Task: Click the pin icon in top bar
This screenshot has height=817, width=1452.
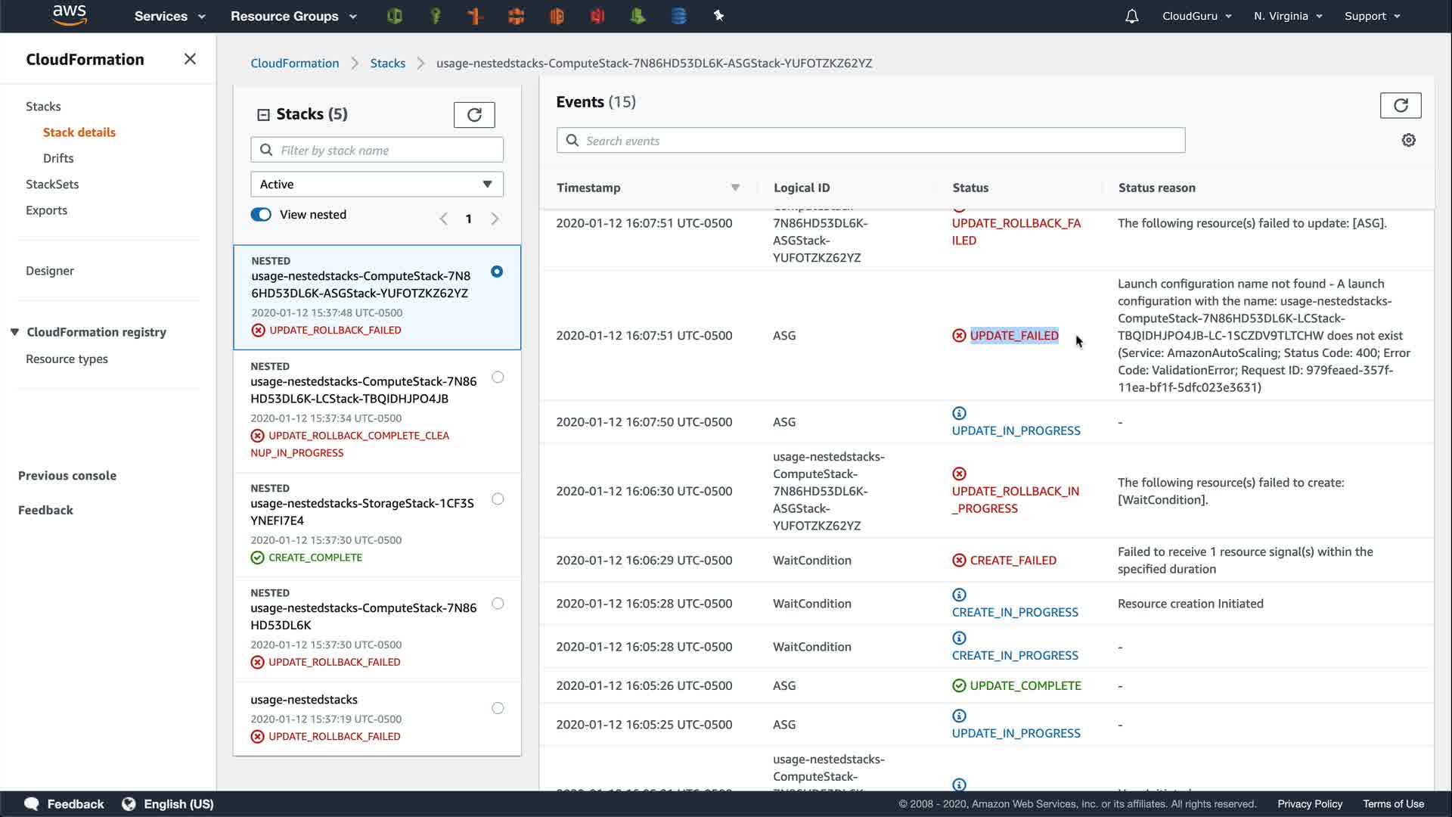Action: click(x=718, y=16)
